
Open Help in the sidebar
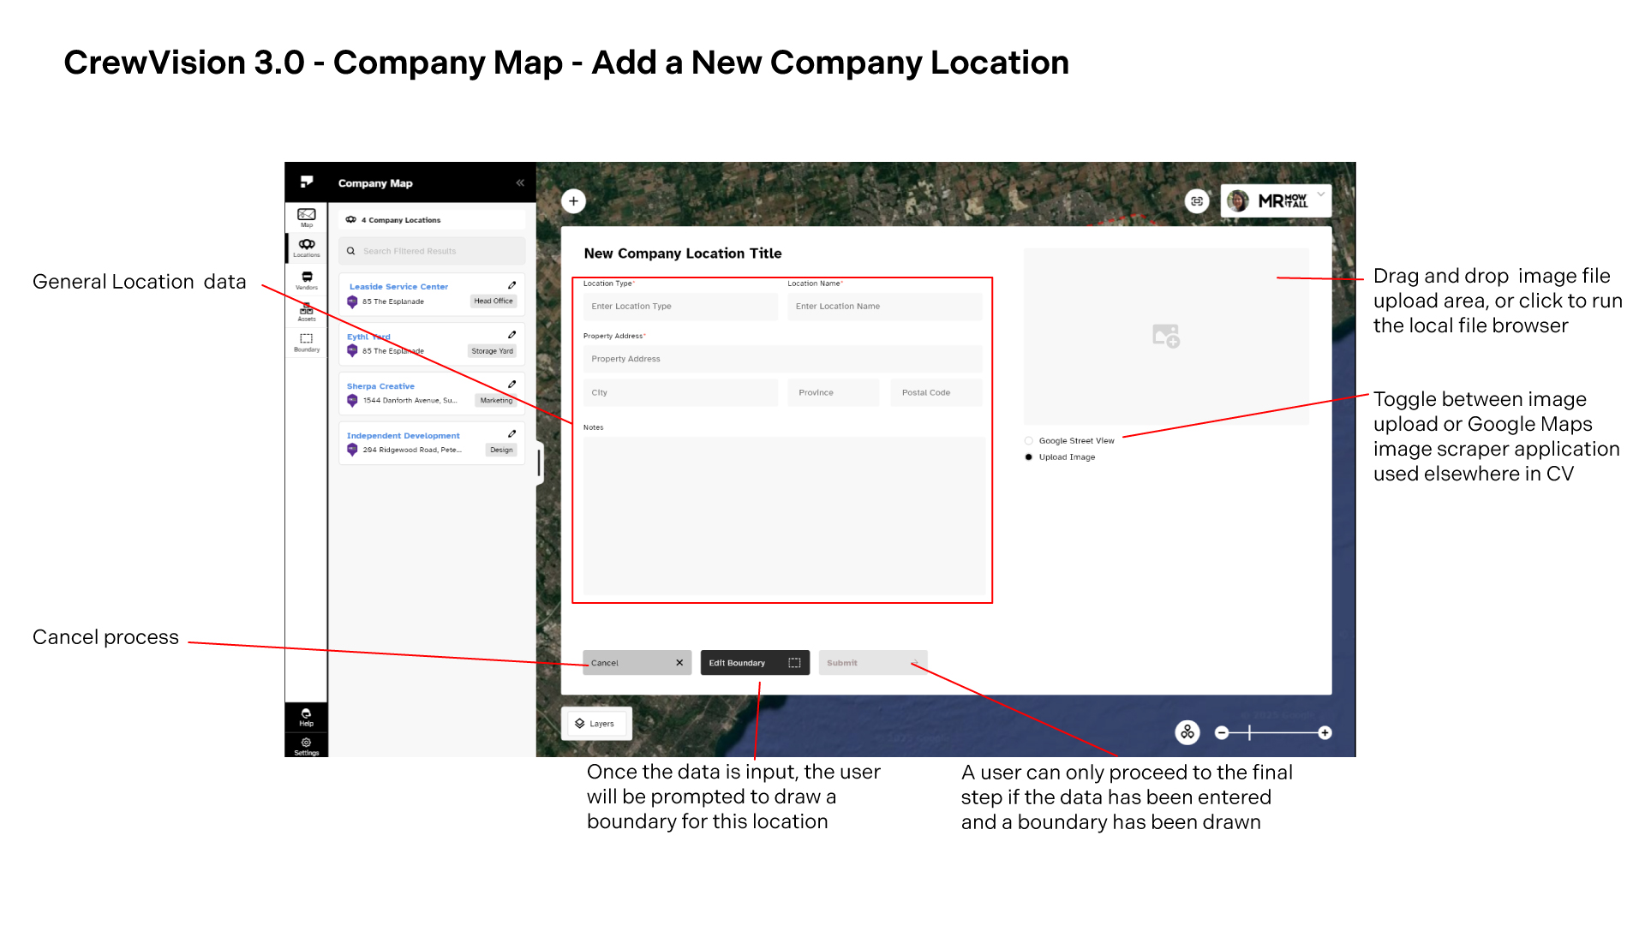coord(306,717)
